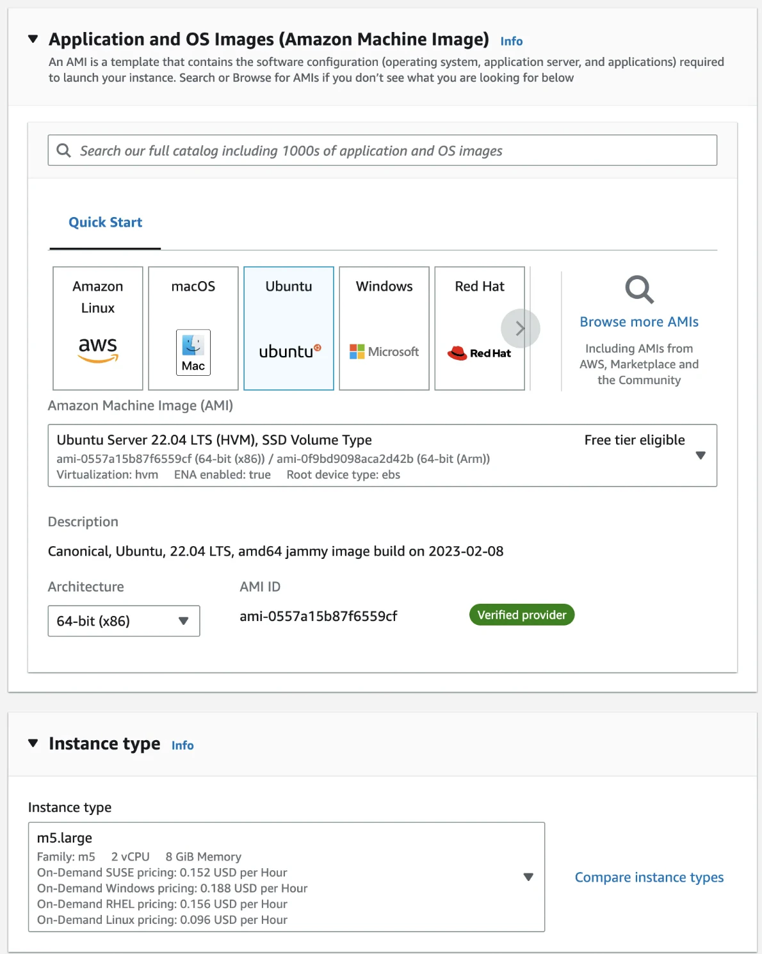The height and width of the screenshot is (954, 762).
Task: Click 'Root device type: ebs' text
Action: pos(343,474)
